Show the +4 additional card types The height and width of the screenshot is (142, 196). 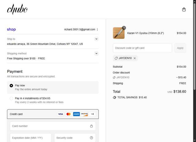(92, 114)
